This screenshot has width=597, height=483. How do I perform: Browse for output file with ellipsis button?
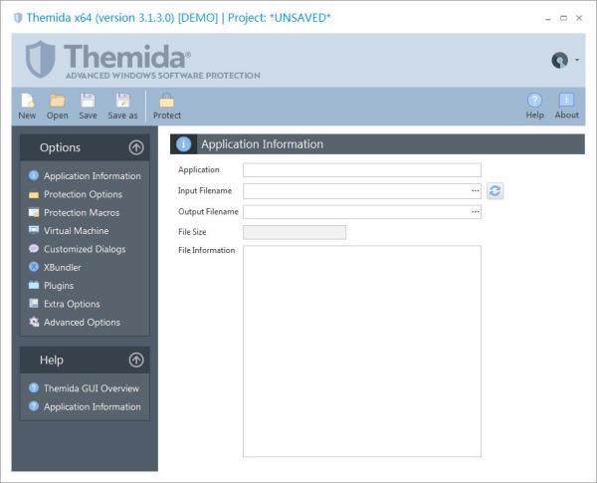[476, 211]
